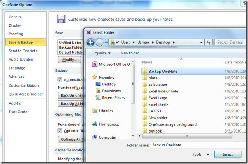Viewport: 248px width, 164px height.
Task: Click the Select button
Action: tap(228, 155)
